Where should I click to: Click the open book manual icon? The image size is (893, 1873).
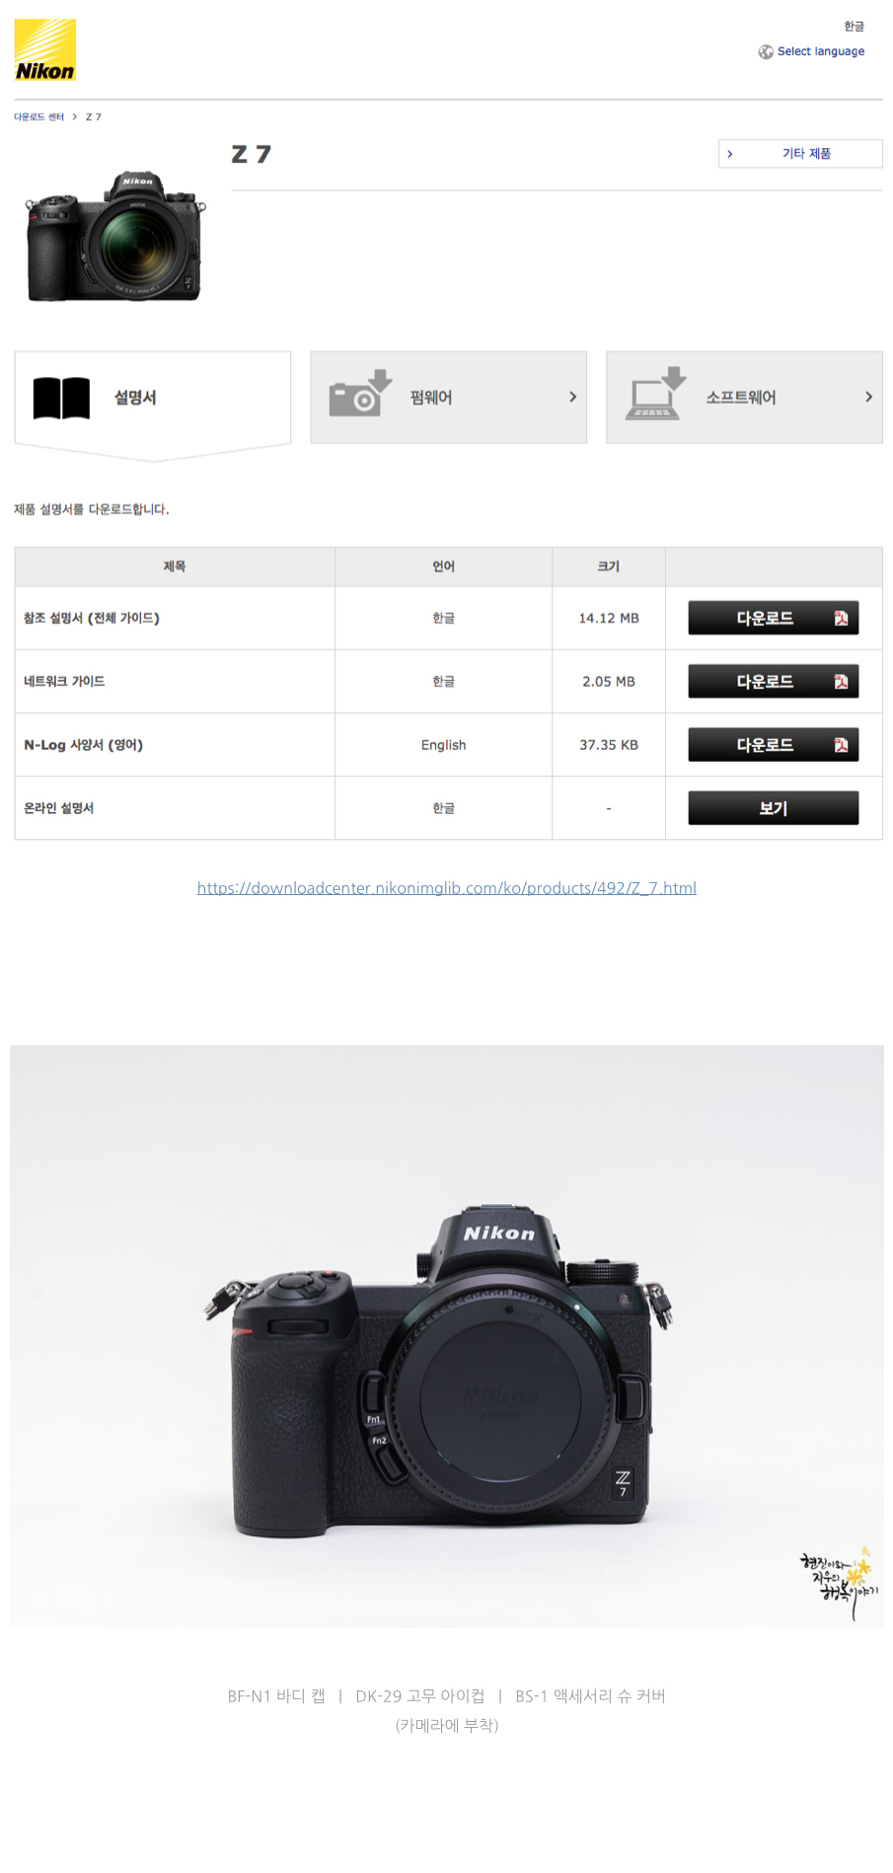tap(61, 398)
